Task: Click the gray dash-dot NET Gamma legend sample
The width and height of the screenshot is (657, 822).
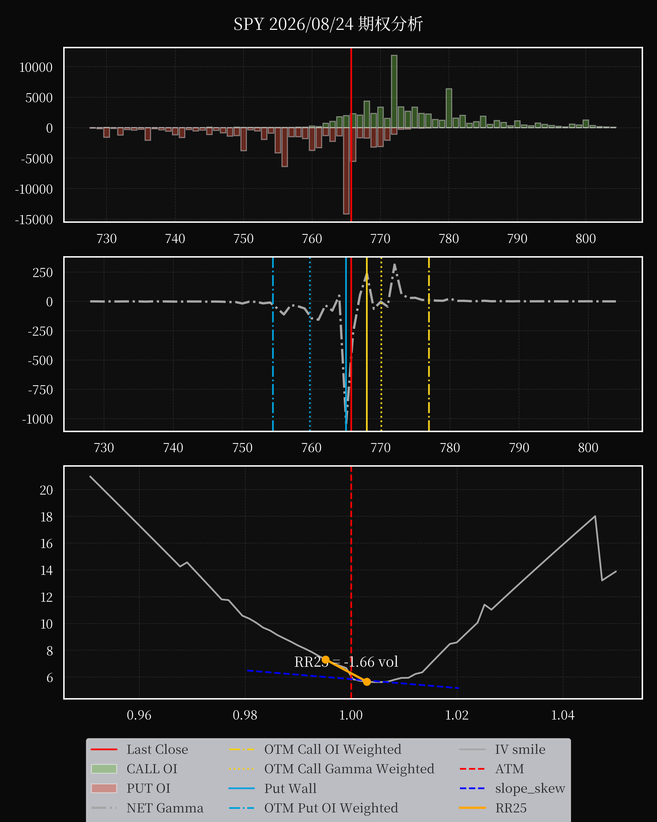Action: [104, 807]
